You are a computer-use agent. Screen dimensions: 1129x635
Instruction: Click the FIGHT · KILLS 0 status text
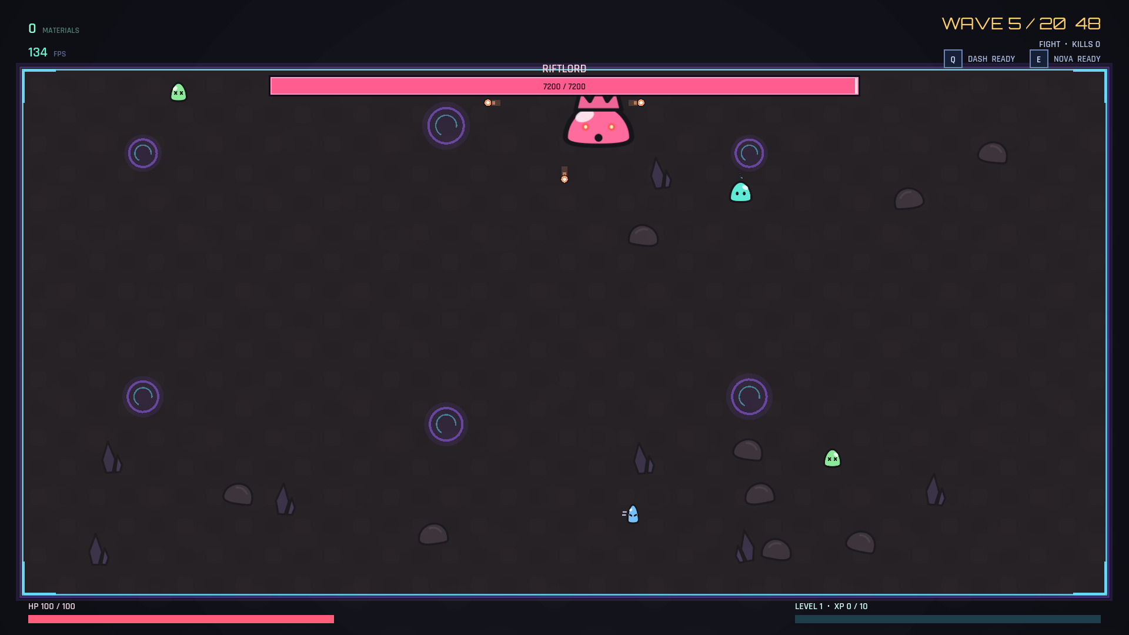pyautogui.click(x=1069, y=44)
